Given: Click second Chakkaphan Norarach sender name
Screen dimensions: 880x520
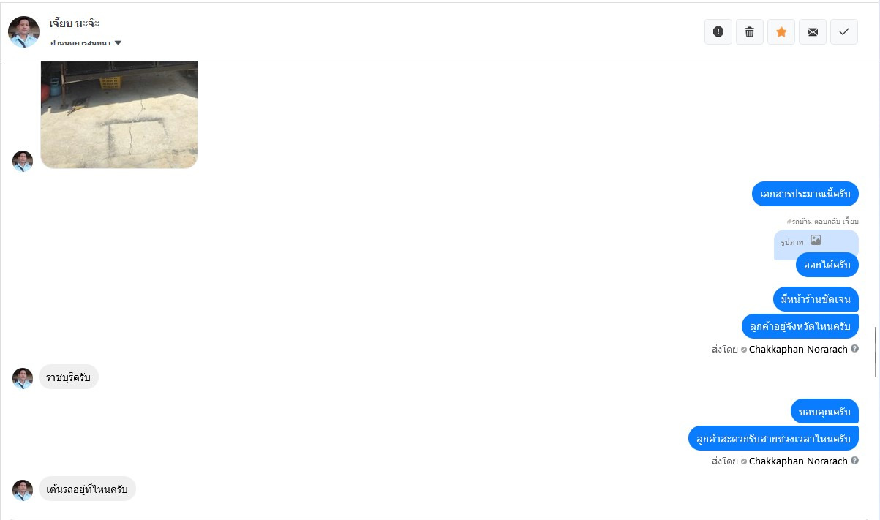Looking at the screenshot, I should [798, 461].
